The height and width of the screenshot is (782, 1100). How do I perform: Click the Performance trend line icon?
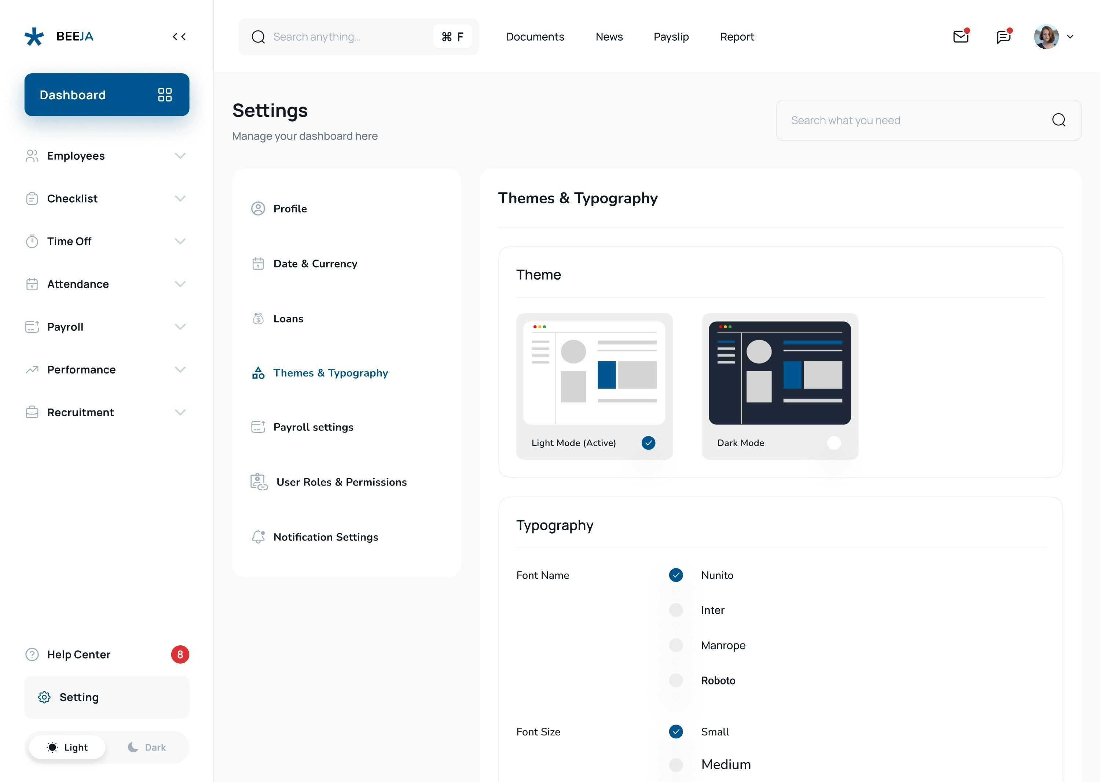(x=32, y=370)
